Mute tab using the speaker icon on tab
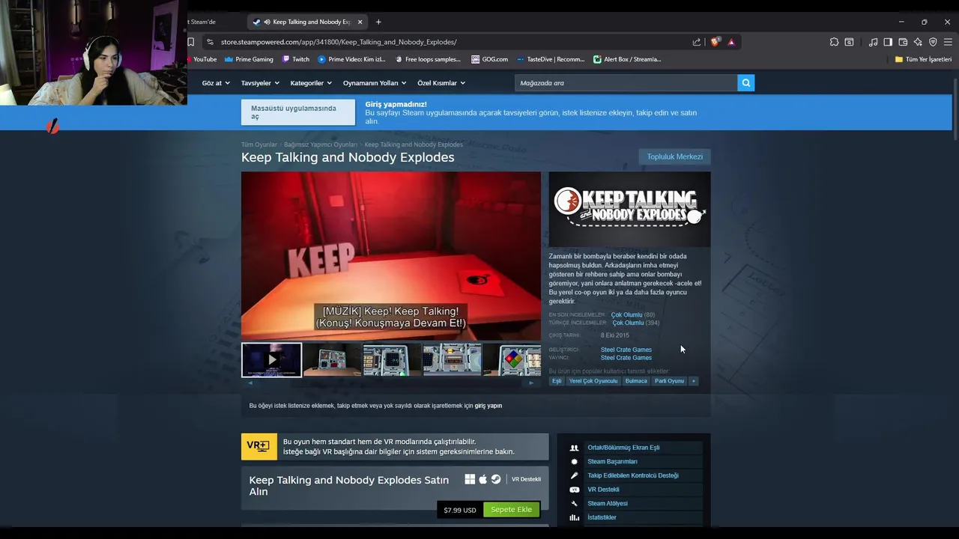The height and width of the screenshot is (539, 959). click(267, 22)
